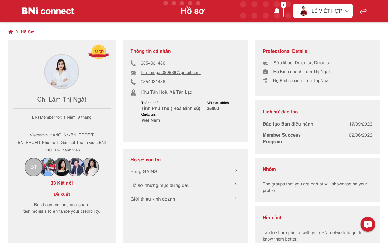The width and height of the screenshot is (388, 243).
Task: Open the LÊ VIẾT HỢP user dropdown
Action: [x=323, y=11]
